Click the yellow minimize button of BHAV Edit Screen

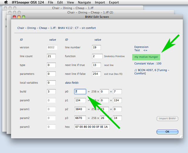19,17
